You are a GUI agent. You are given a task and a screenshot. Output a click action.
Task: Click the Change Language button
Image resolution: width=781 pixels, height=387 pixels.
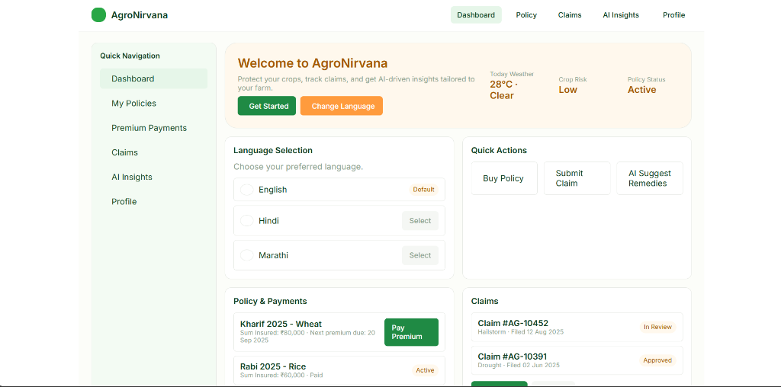(x=341, y=106)
